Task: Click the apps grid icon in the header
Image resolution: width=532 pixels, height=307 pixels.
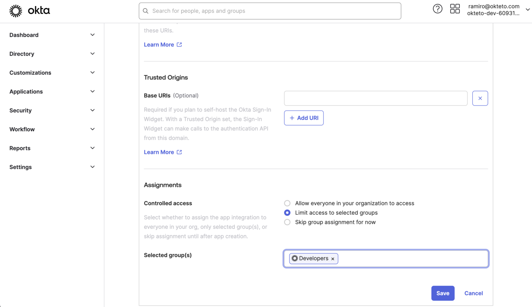Action: [x=455, y=8]
